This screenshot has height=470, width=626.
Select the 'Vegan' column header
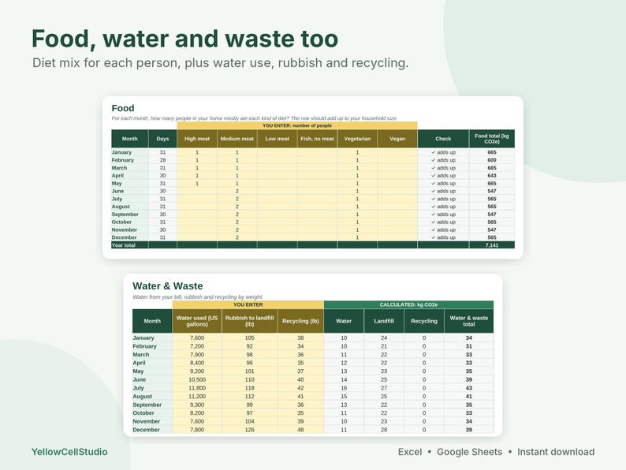tap(397, 139)
